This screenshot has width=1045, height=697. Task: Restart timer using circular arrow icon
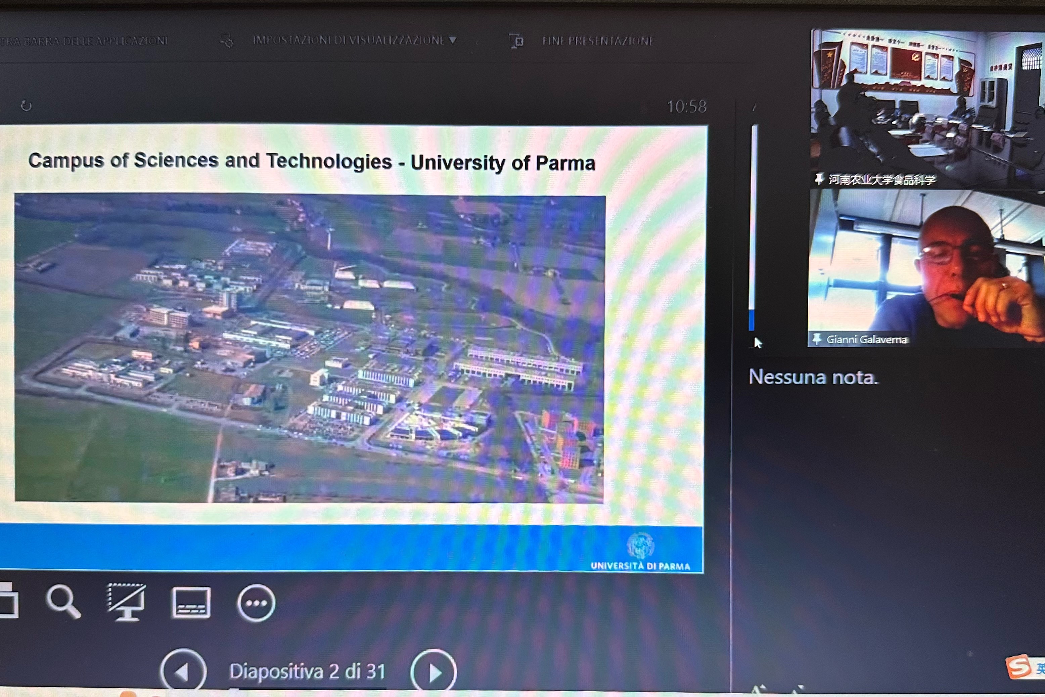[26, 106]
